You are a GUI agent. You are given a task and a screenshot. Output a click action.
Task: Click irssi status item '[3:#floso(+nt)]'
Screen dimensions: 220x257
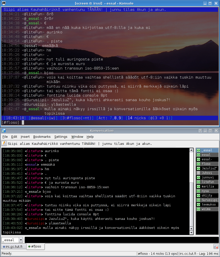pyautogui.click(x=77, y=118)
